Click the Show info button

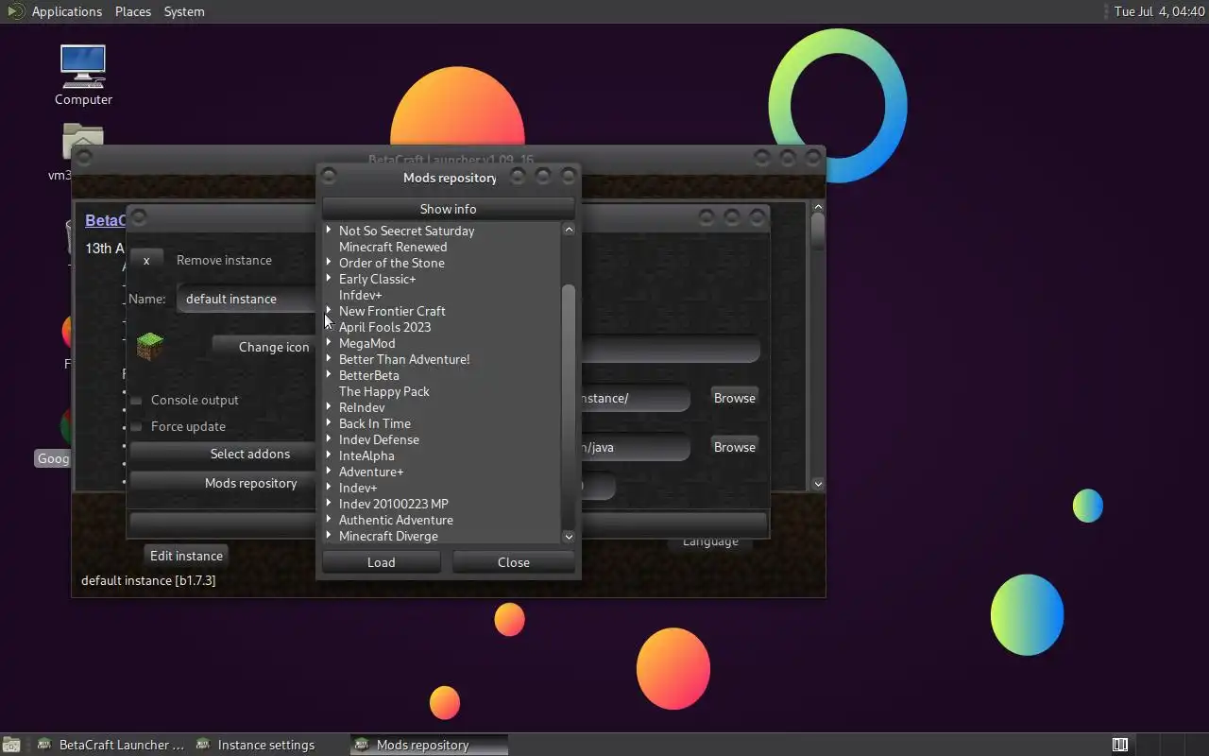[x=449, y=209]
